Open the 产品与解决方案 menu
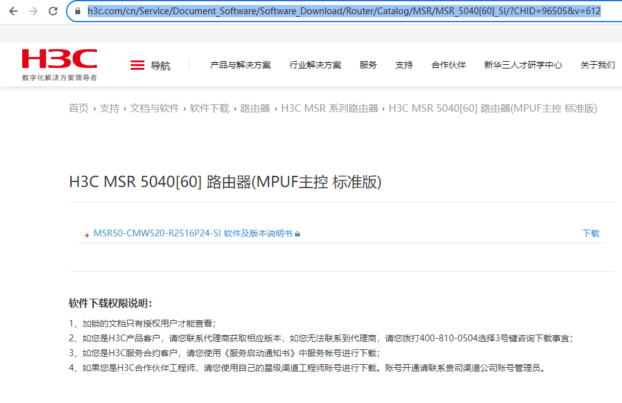 tap(241, 65)
